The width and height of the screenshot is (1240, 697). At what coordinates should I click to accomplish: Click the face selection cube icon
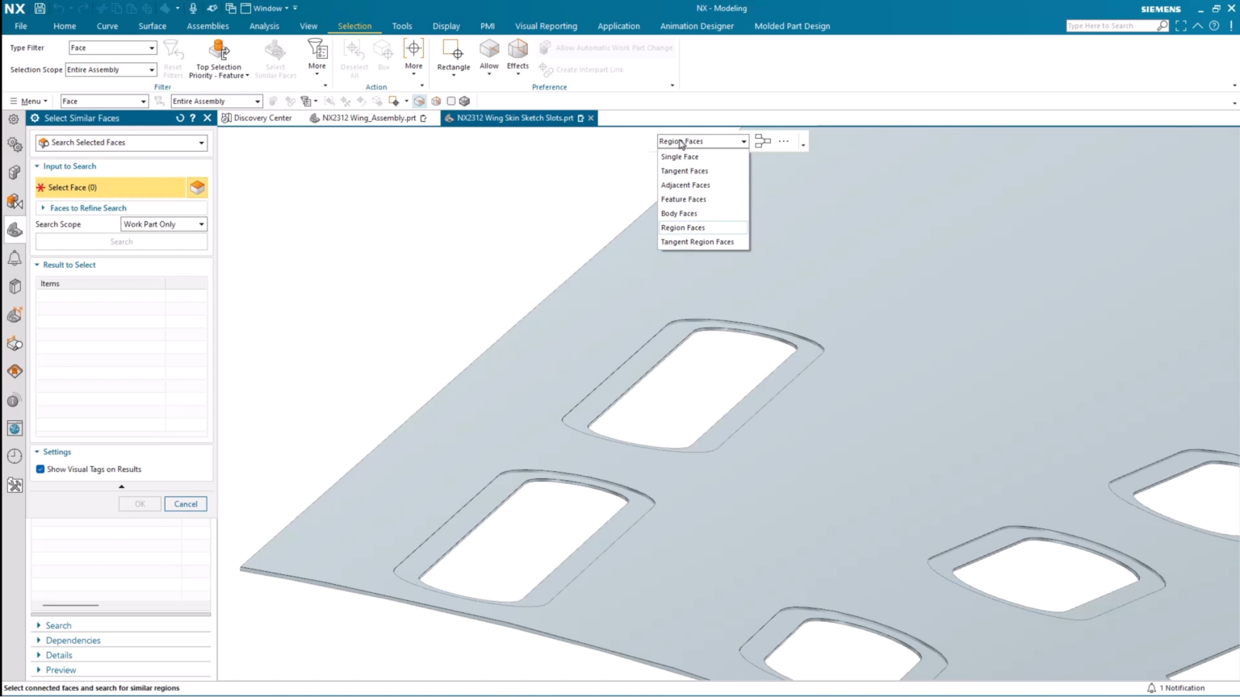pos(197,187)
